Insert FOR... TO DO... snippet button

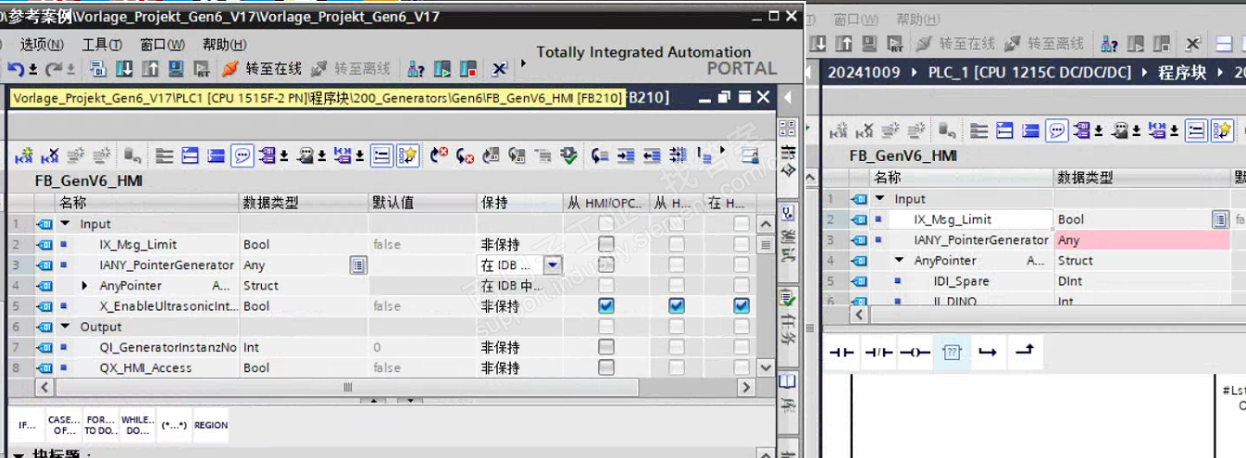tap(101, 426)
